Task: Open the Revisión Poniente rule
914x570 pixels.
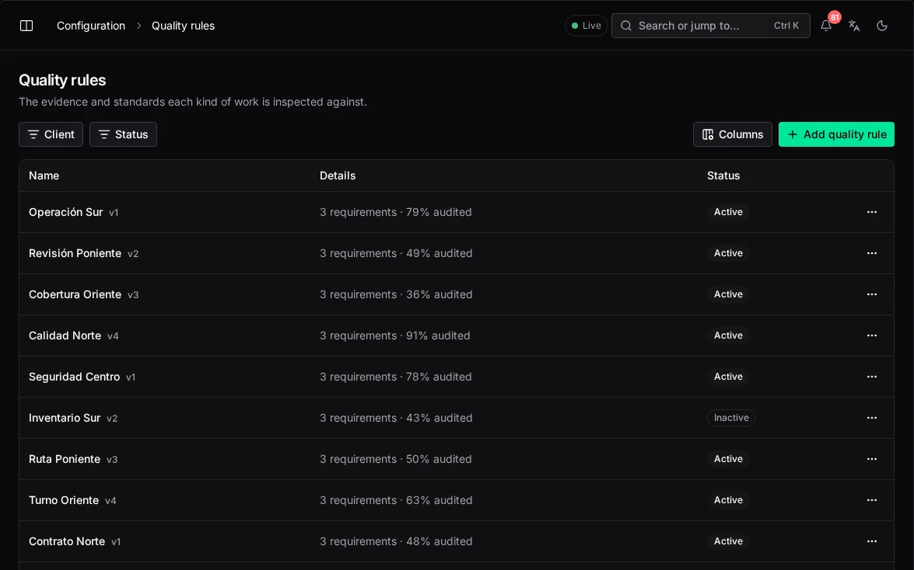Action: (75, 253)
